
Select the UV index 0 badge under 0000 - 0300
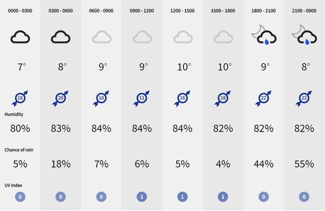tap(20, 197)
